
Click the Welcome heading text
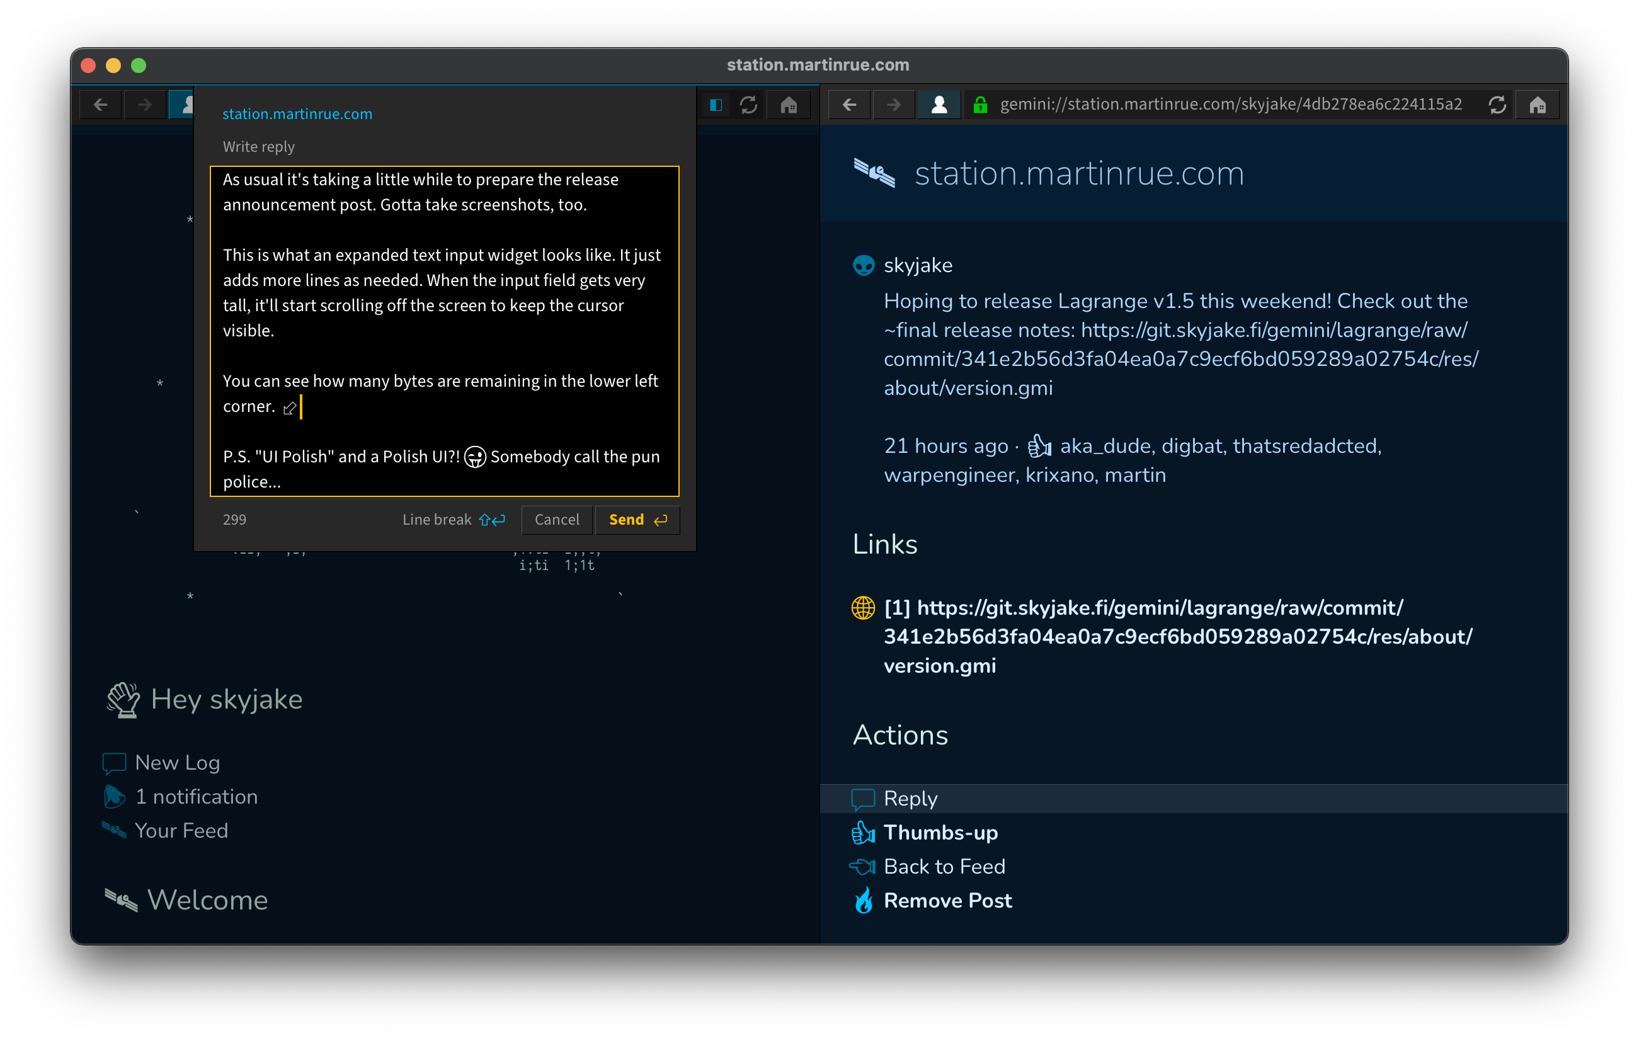point(208,900)
